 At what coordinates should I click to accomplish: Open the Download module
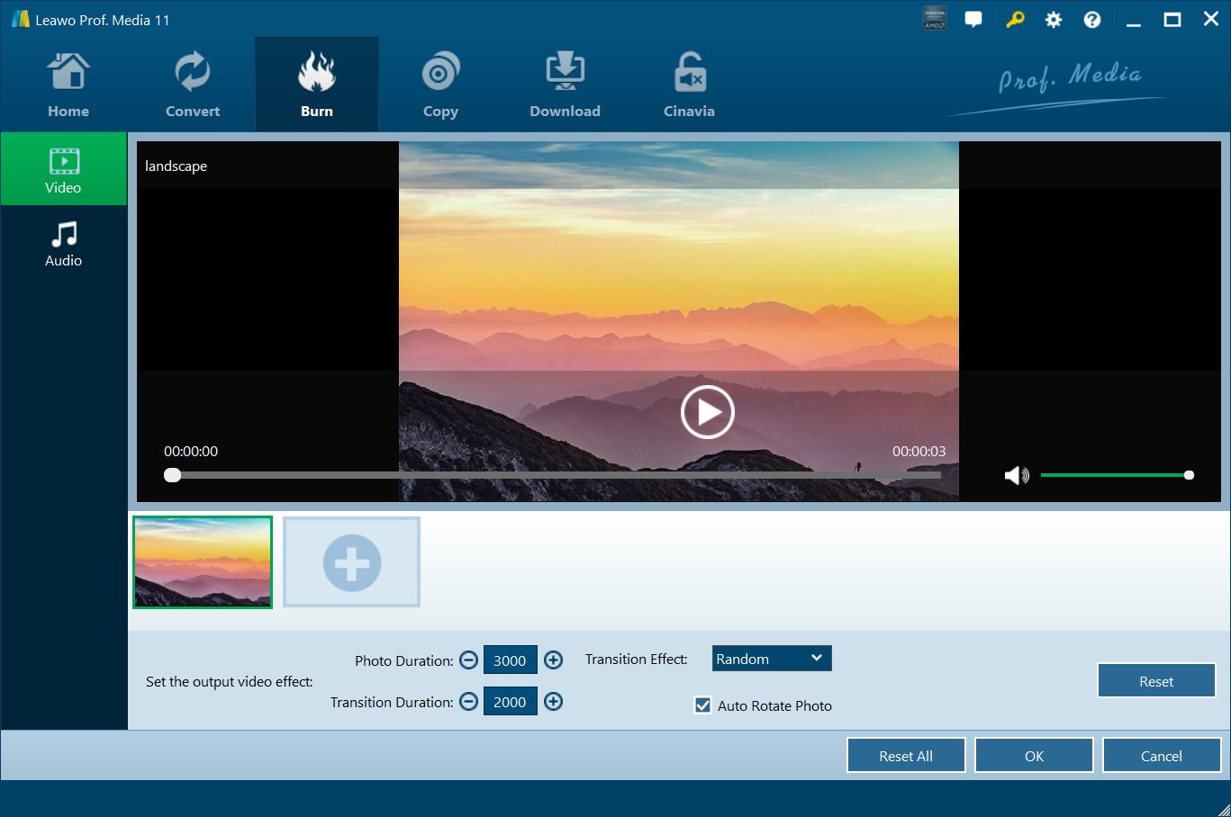pyautogui.click(x=565, y=85)
